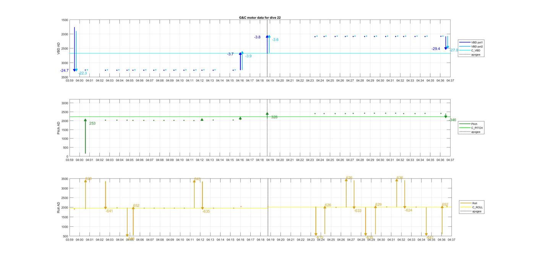
Task: Click the '04:37' time tick under the Pitch plot
Action: click(451, 160)
